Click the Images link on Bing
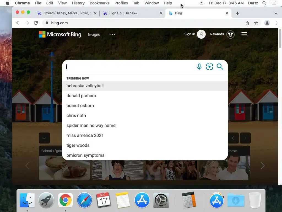 point(94,35)
